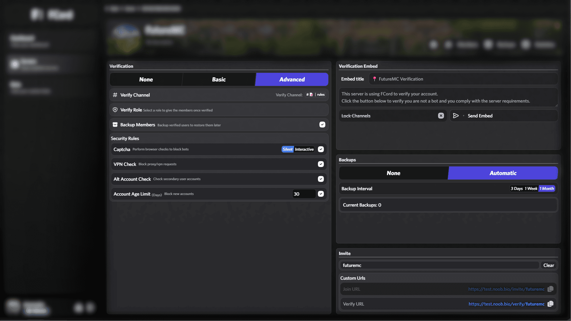Click the copy icon next to Verify URL
This screenshot has width=571, height=321.
click(x=550, y=304)
